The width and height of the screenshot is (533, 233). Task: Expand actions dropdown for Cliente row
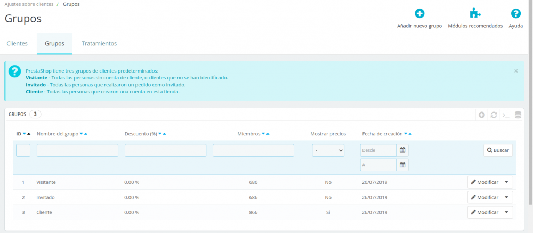click(506, 212)
